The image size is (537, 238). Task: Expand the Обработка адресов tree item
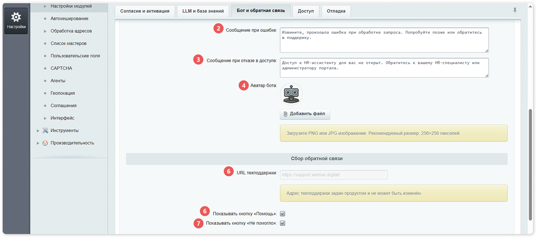[45, 31]
